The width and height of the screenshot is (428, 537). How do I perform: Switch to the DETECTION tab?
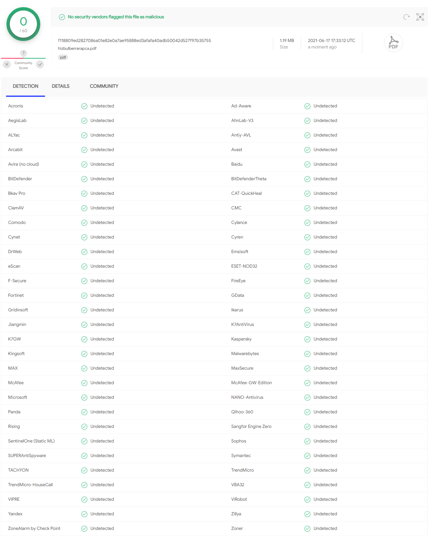pos(25,86)
